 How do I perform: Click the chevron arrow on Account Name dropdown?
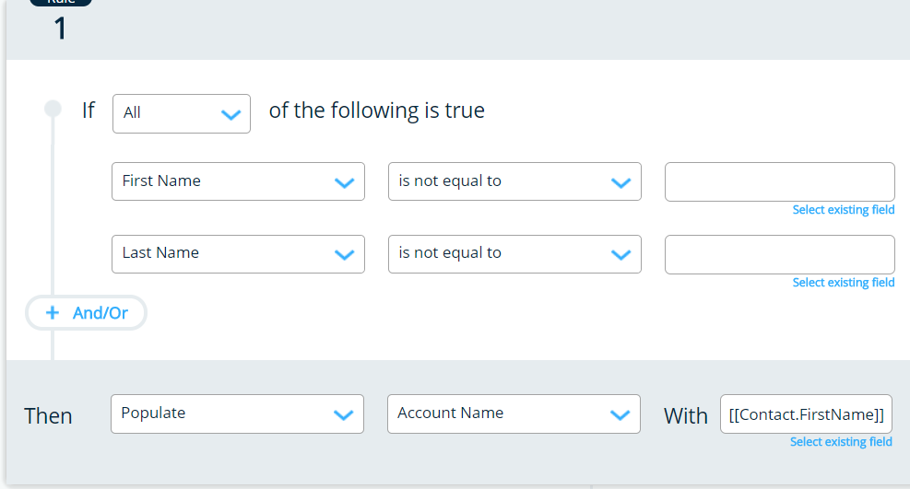(x=620, y=415)
